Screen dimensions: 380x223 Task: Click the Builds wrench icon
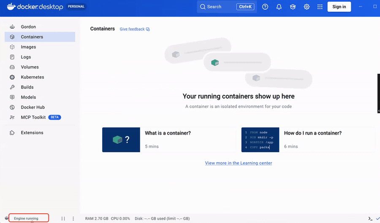tap(12, 87)
